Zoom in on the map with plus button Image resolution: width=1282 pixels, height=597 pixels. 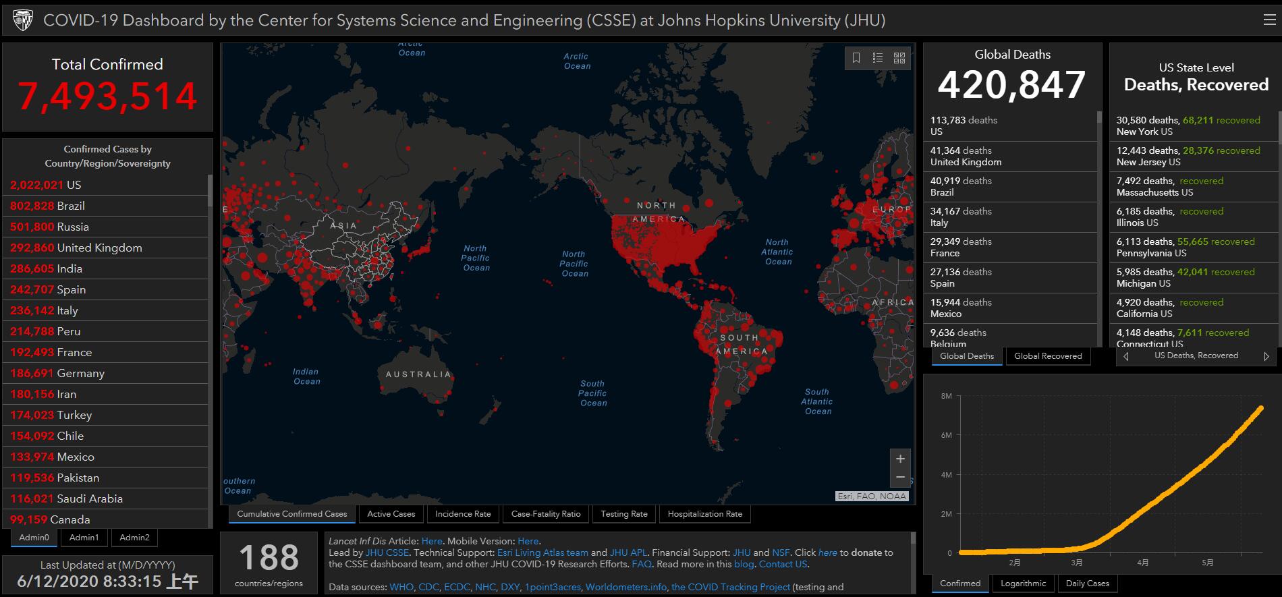(x=900, y=459)
